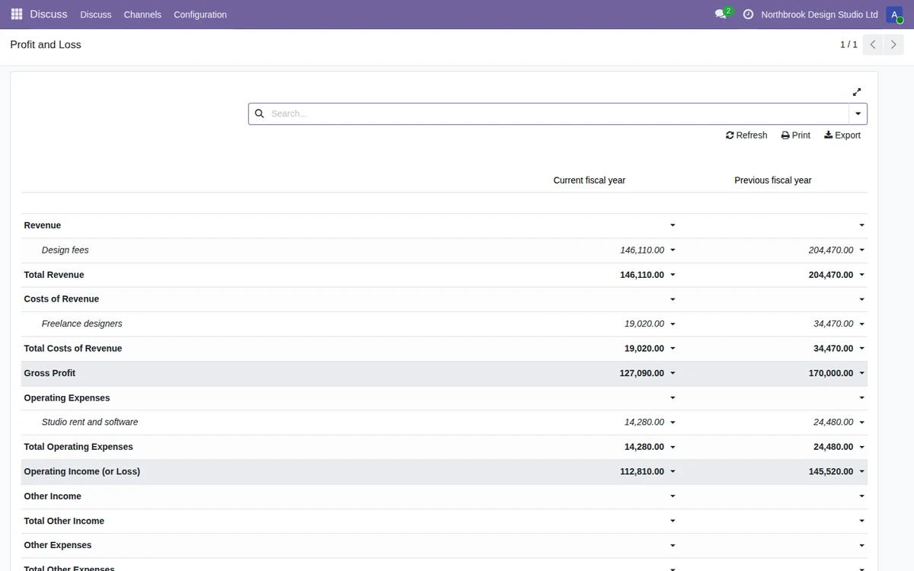Open the Channels menu
914x571 pixels.
pos(142,14)
